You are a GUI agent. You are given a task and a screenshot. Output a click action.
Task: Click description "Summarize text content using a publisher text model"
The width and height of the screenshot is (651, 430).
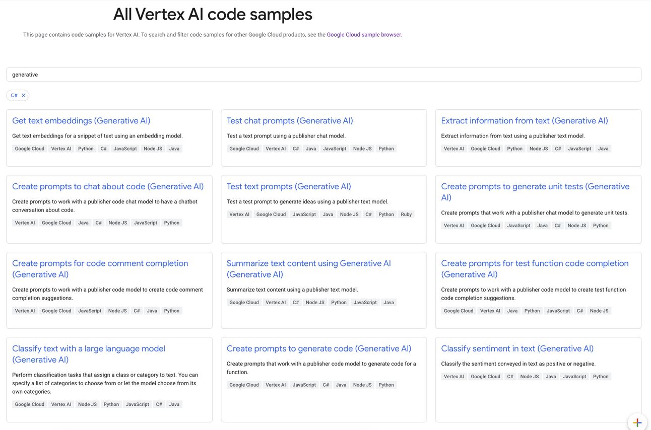292,290
